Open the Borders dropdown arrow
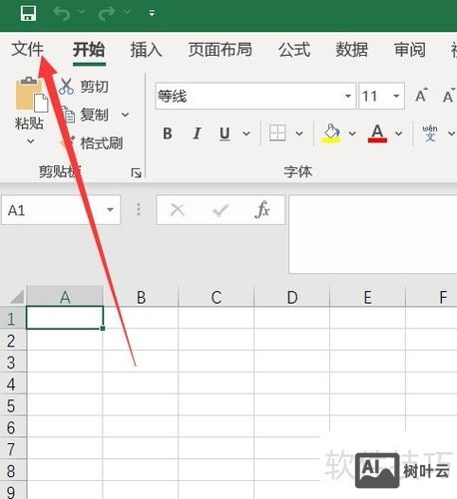This screenshot has width=457, height=499. (x=299, y=133)
